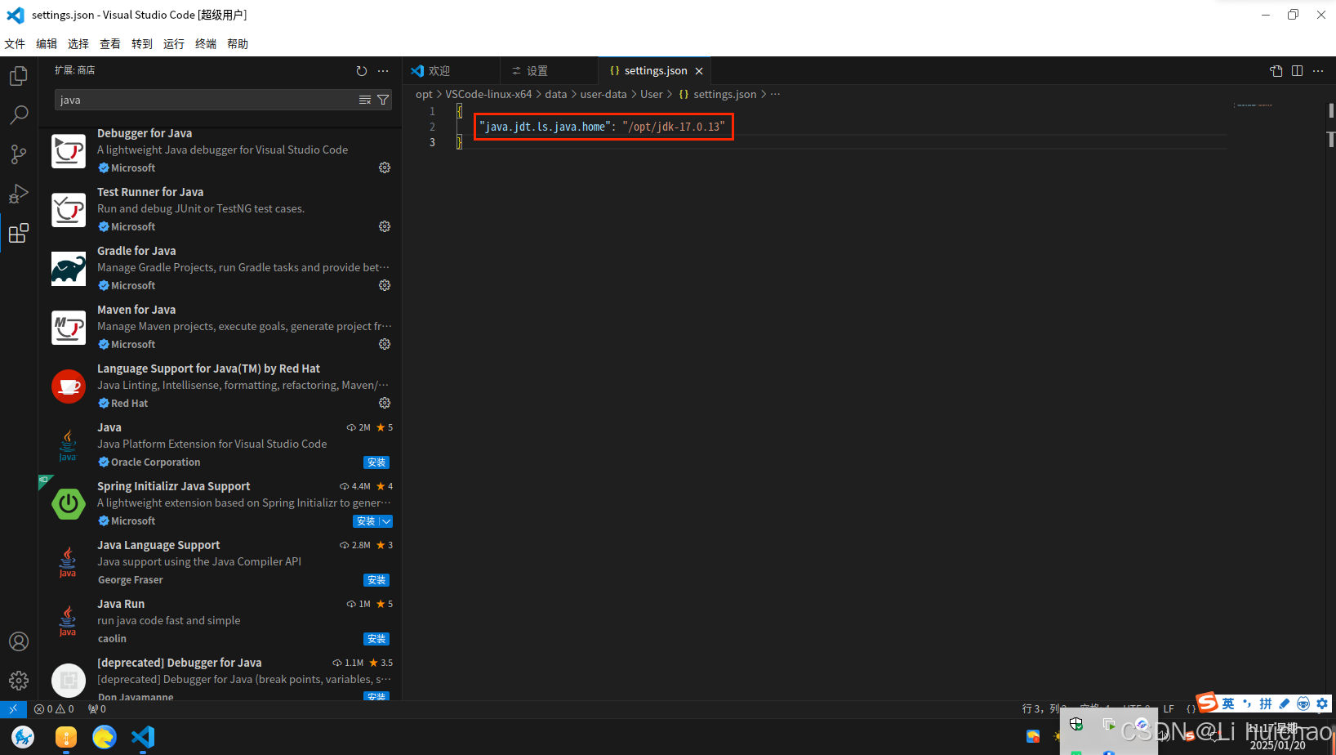This screenshot has height=755, width=1336.
Task: Toggle Sogou Chinese/English mode (英)
Action: click(1228, 704)
